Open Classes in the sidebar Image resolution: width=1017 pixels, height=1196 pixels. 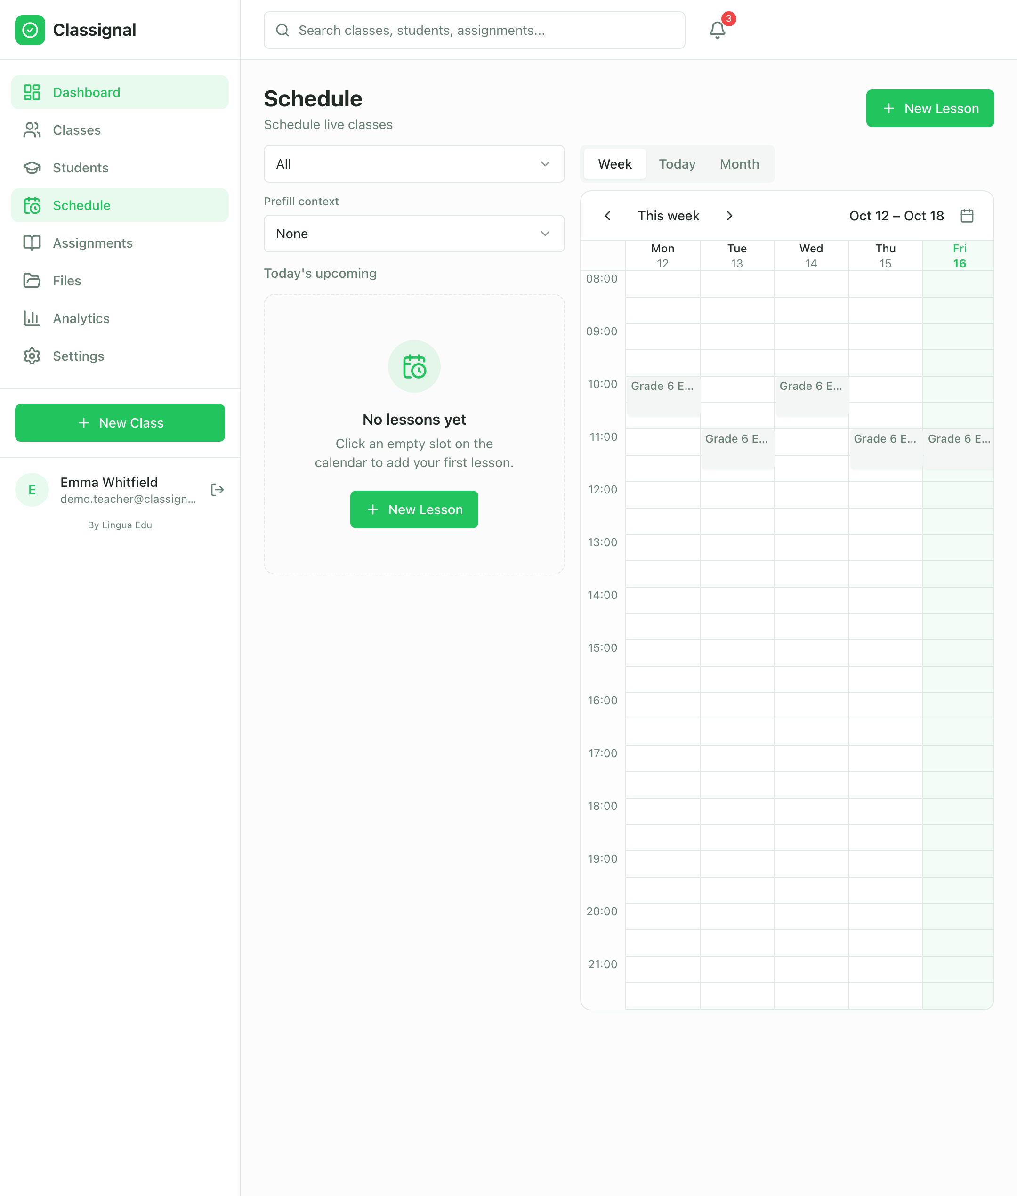coord(120,130)
